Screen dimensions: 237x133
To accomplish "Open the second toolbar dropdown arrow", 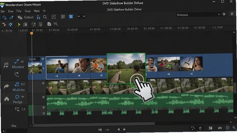I will [84, 16].
